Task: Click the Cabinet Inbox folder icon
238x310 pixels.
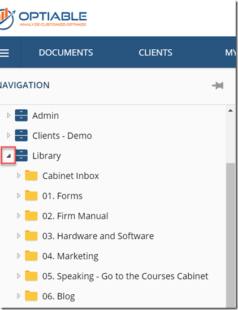Action: pyautogui.click(x=31, y=175)
